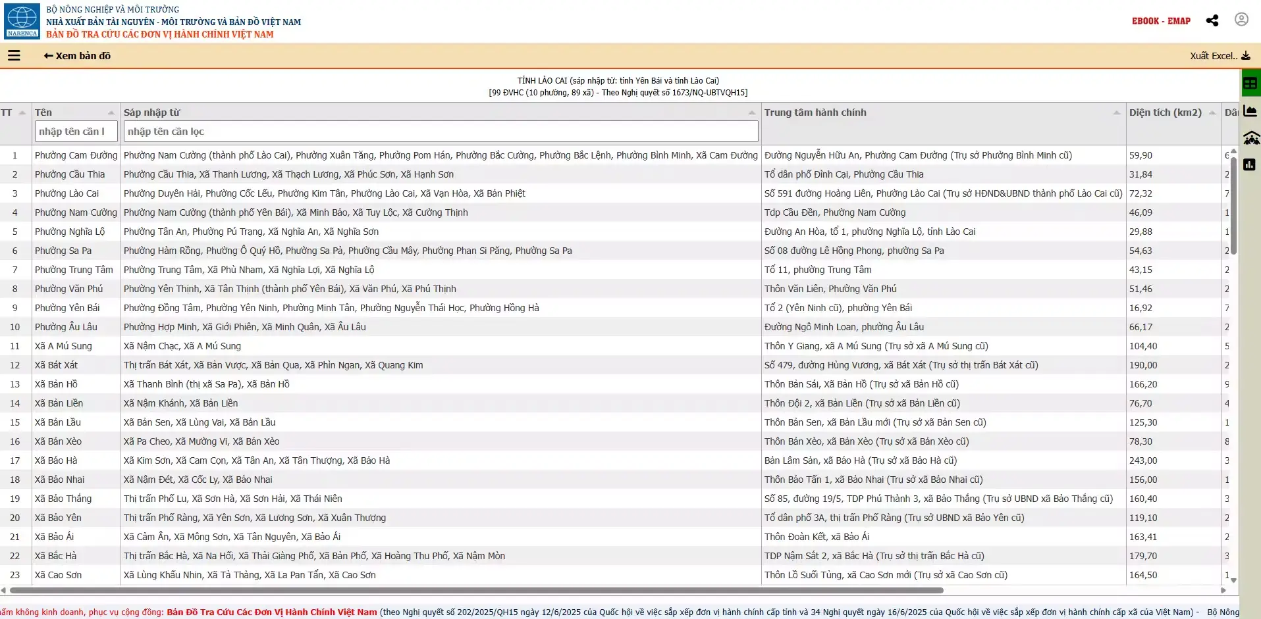Image resolution: width=1261 pixels, height=619 pixels.
Task: Sort by Trung tâm hành chính arrow
Action: coord(1117,112)
